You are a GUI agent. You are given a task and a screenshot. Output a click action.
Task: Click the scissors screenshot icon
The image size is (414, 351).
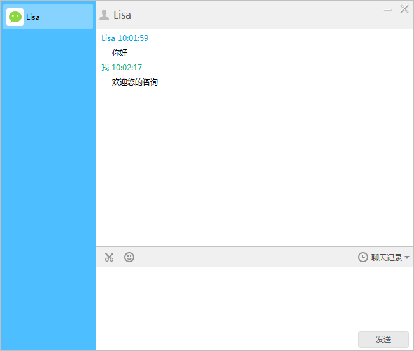109,257
